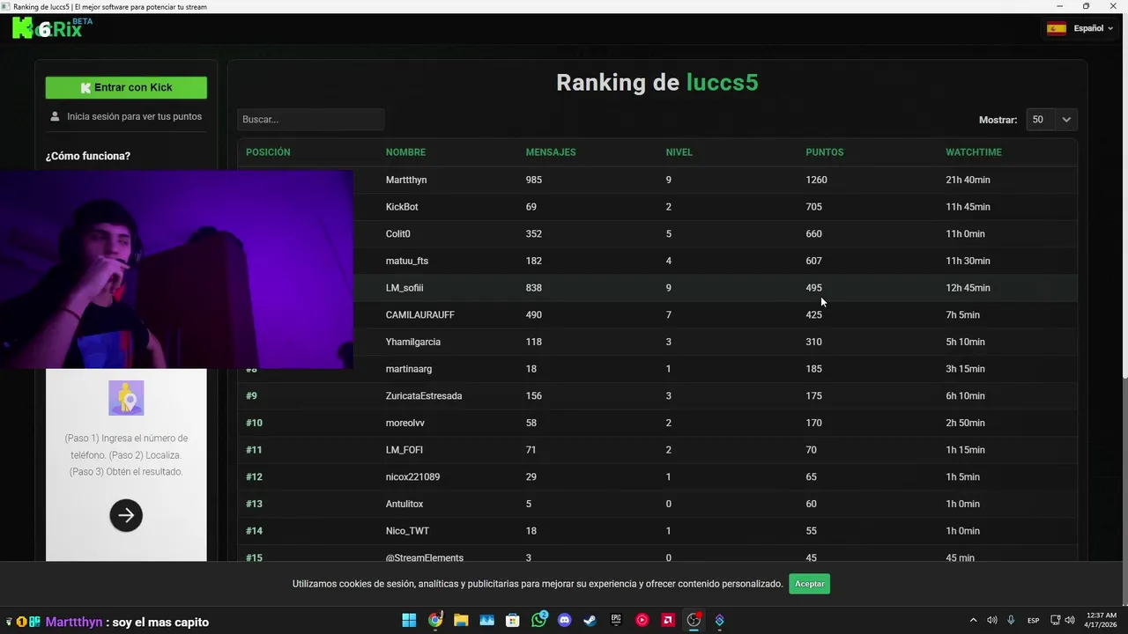The image size is (1128, 634).
Task: Click the purple diamond app taskbar icon
Action: 720,621
